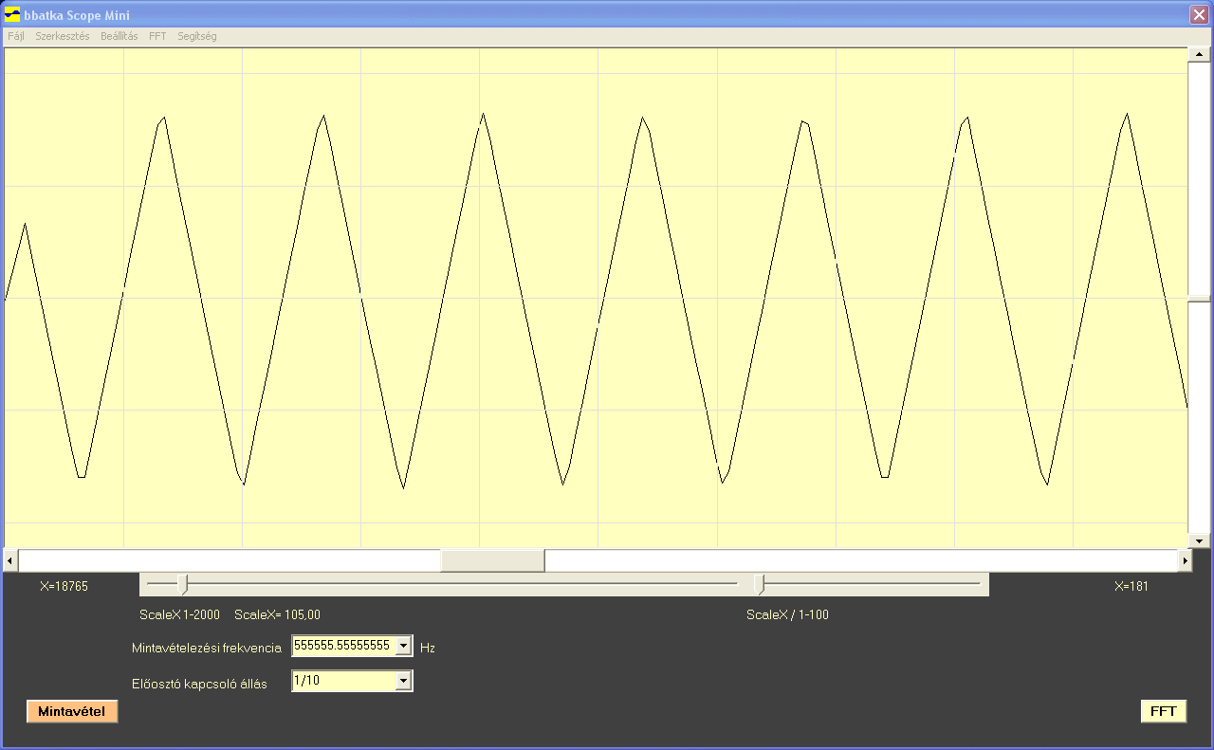Click the horizontal scrollbar thumb

click(492, 560)
